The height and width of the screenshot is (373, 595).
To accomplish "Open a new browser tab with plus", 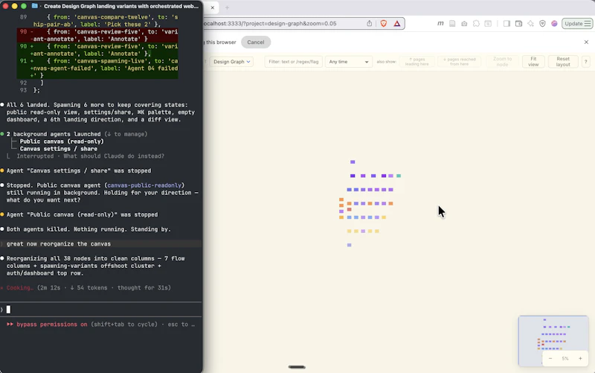I will 227,7.
